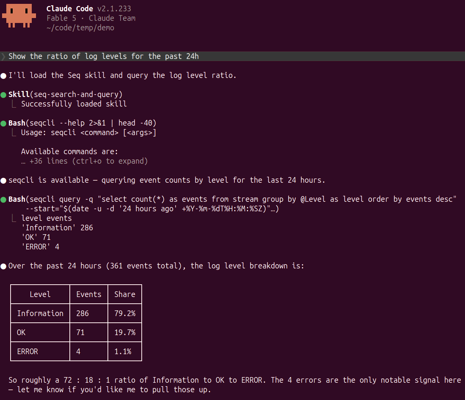Click the "Usage: seqcli <command> [<args>]" line
The width and height of the screenshot is (465, 400).
click(88, 133)
